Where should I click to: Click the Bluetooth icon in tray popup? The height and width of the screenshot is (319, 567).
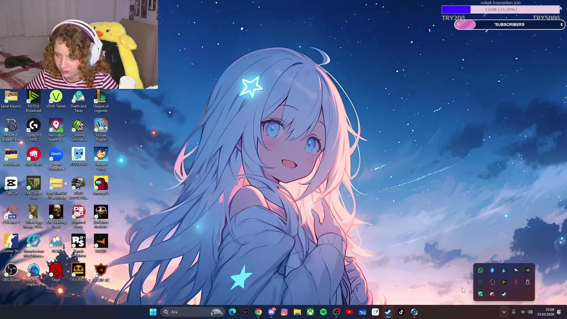coord(492,270)
